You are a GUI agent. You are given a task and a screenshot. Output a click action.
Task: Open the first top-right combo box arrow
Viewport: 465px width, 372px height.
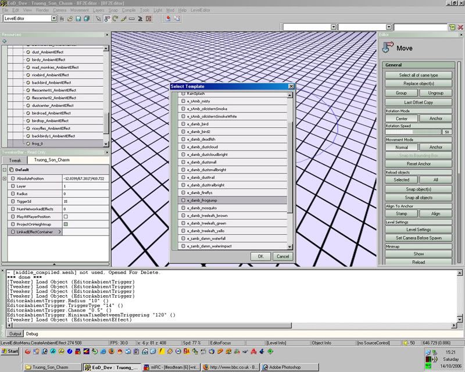334,27
